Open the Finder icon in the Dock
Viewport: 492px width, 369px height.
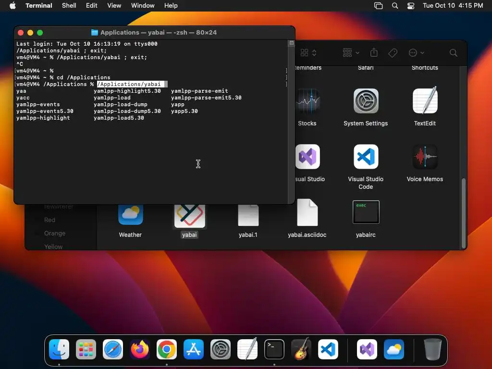(x=59, y=349)
